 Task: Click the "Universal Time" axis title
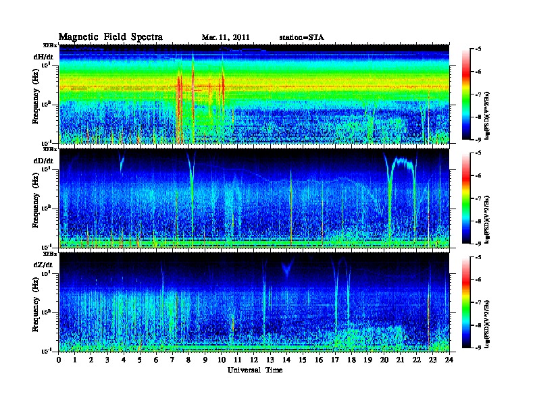tap(255, 370)
